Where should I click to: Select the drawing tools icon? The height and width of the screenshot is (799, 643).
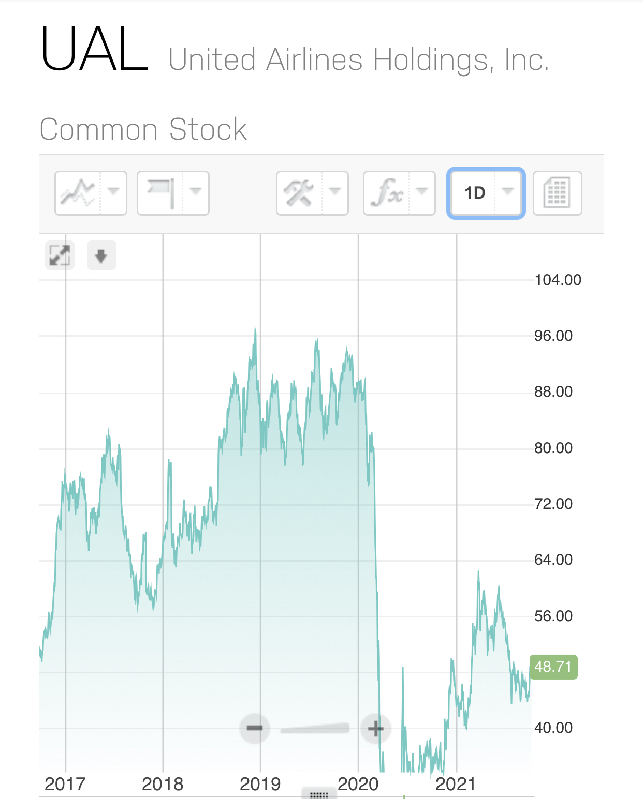300,193
